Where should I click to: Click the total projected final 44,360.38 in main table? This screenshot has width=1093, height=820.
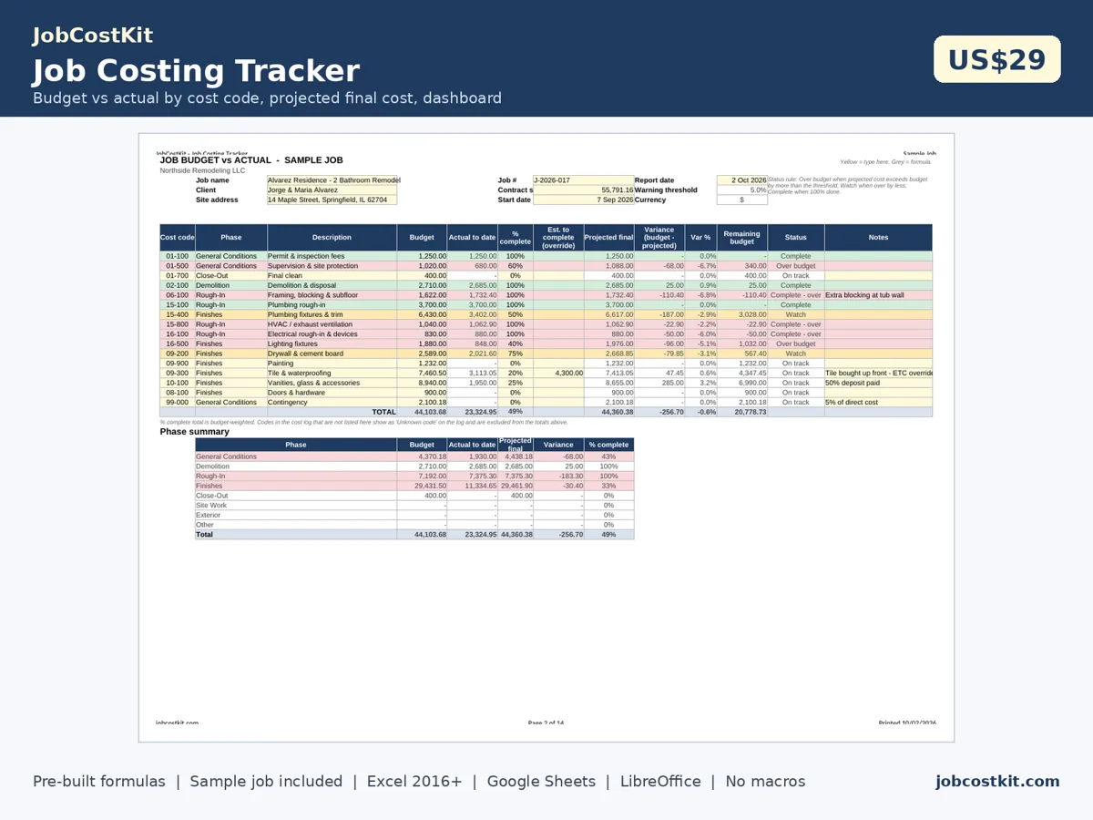608,412
